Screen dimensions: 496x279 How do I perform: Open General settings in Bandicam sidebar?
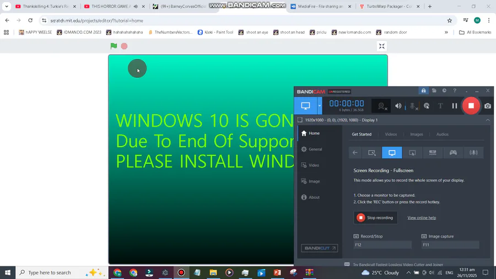pyautogui.click(x=320, y=149)
